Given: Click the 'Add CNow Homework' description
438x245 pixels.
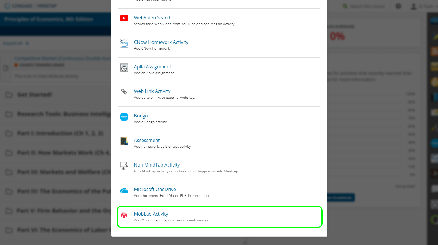Looking at the screenshot, I should pyautogui.click(x=152, y=48).
